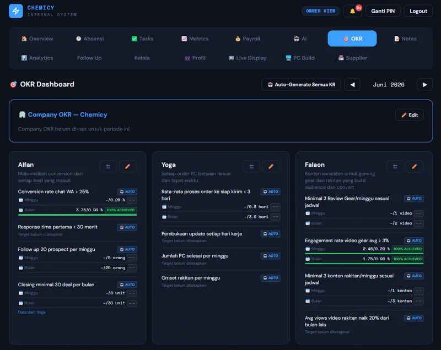Screen dimensions: 441x350
Task: Click AUTO badge for Engagement rate video gear
Action: 414,240
